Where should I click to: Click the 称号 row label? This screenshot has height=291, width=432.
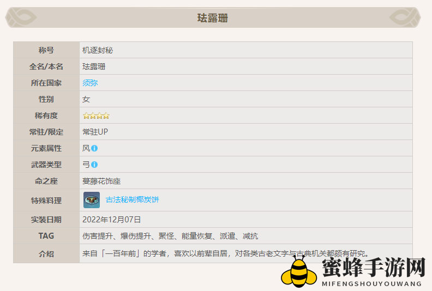(x=46, y=50)
